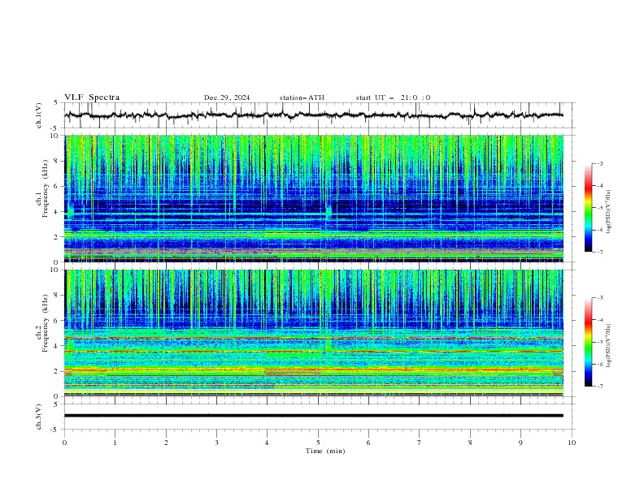Click the "8" tick on the time axis
Screen dimensions: 644x497
pos(470,443)
